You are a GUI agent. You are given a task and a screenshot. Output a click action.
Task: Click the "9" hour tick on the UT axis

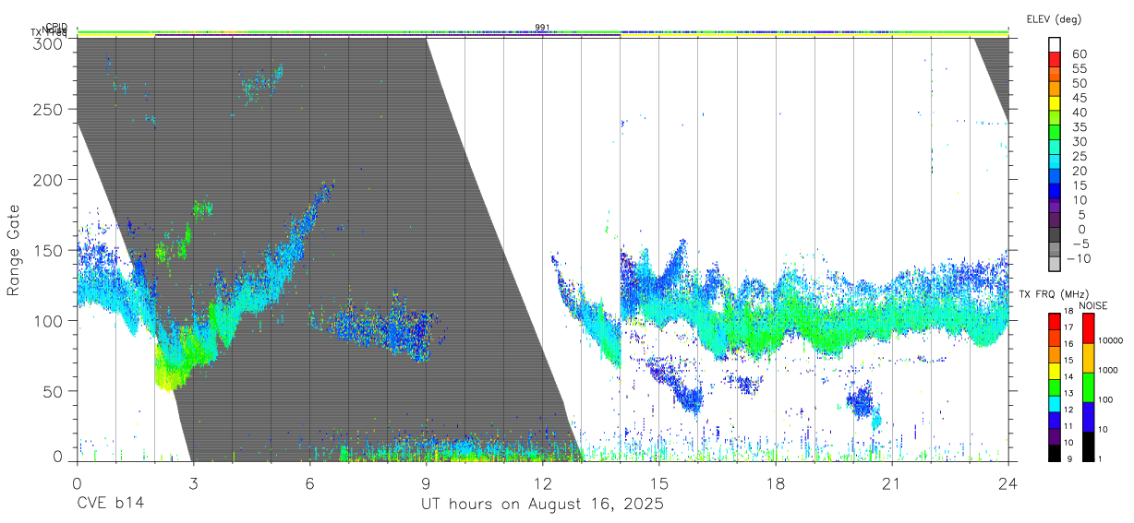(x=426, y=482)
